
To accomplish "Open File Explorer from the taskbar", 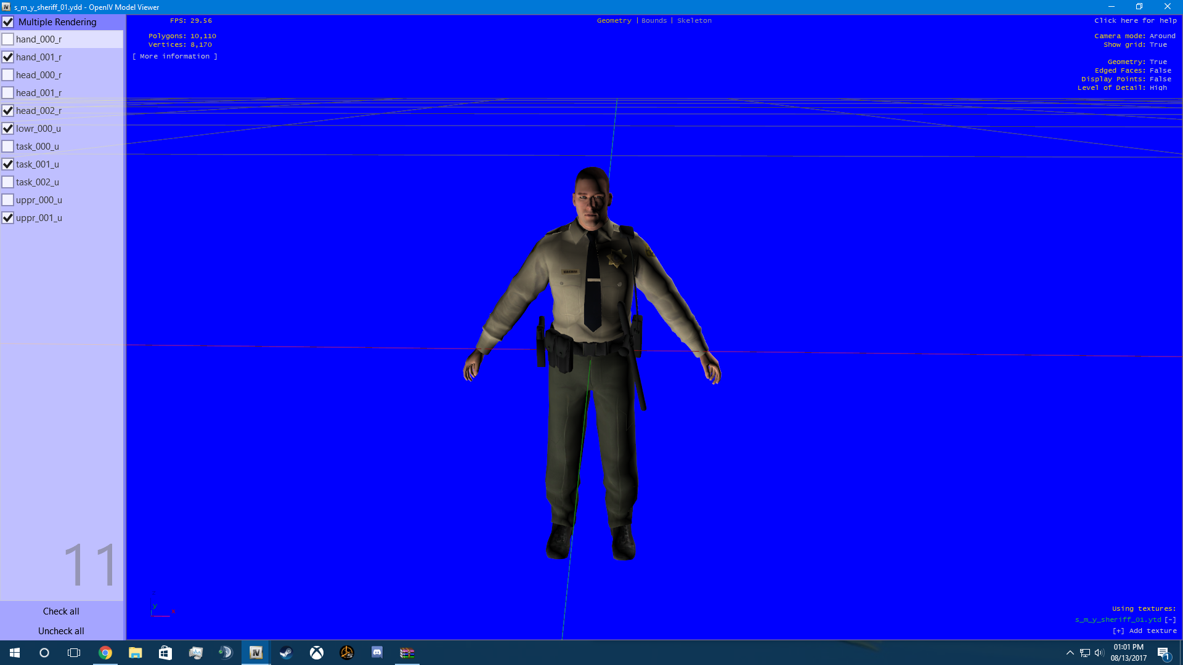I will coord(136,653).
